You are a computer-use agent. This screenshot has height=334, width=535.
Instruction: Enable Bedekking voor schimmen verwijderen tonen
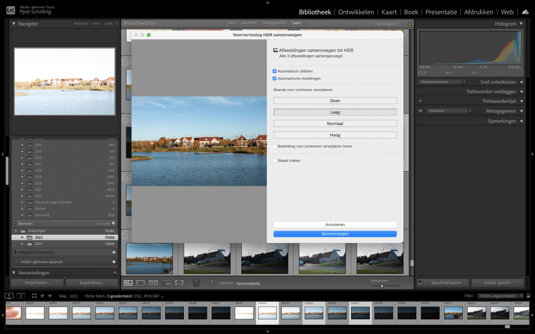(274, 146)
